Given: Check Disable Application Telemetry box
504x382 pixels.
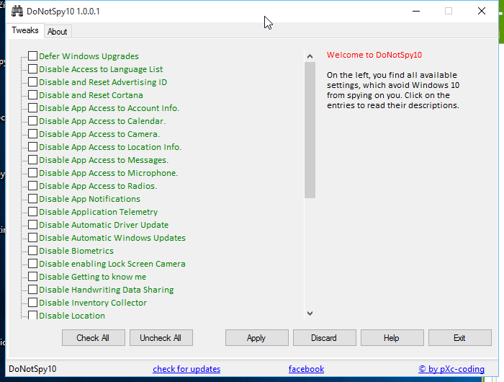Looking at the screenshot, I should (x=33, y=212).
